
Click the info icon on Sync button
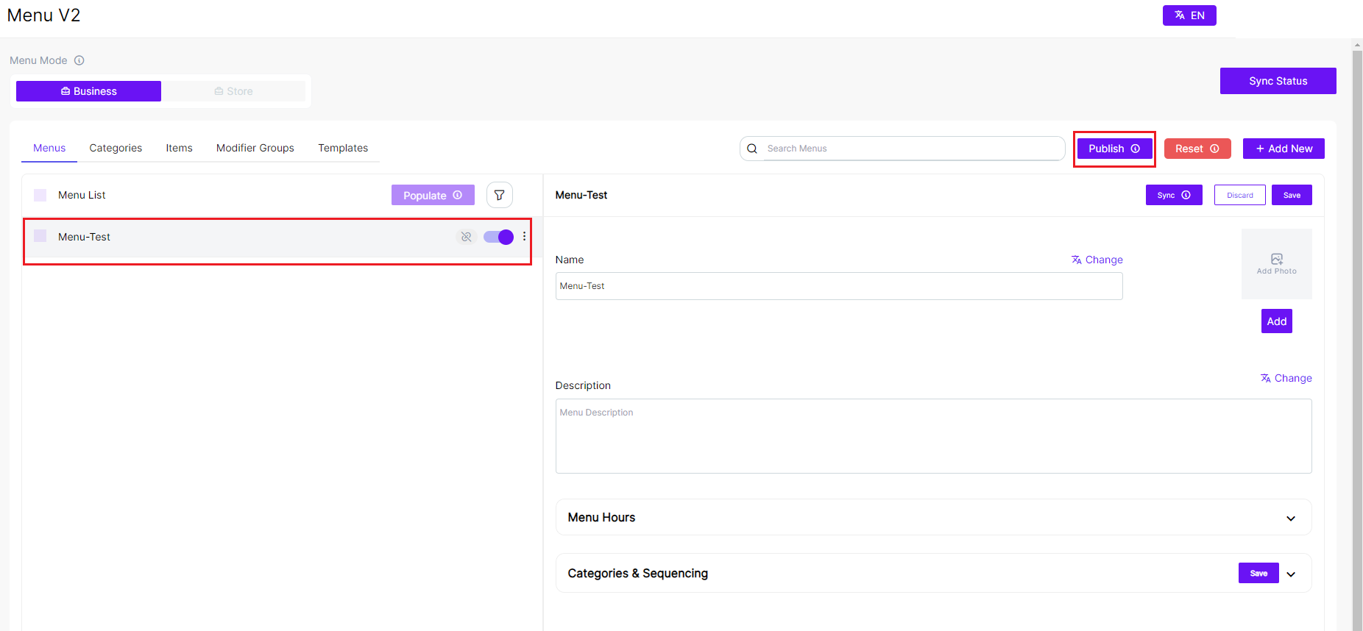point(1186,195)
